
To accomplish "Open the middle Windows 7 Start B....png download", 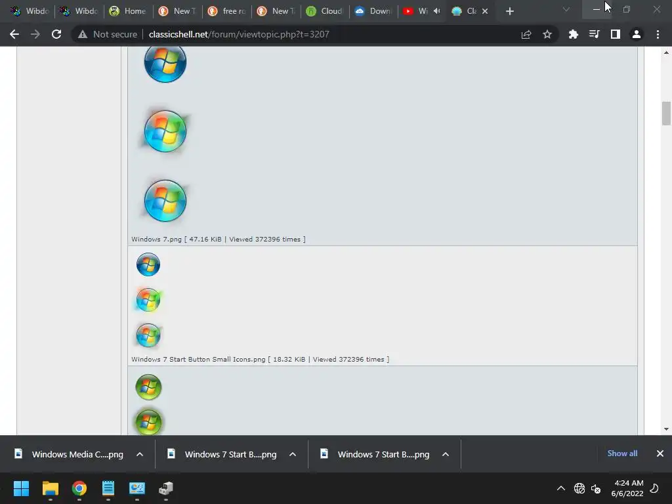I will (230, 454).
